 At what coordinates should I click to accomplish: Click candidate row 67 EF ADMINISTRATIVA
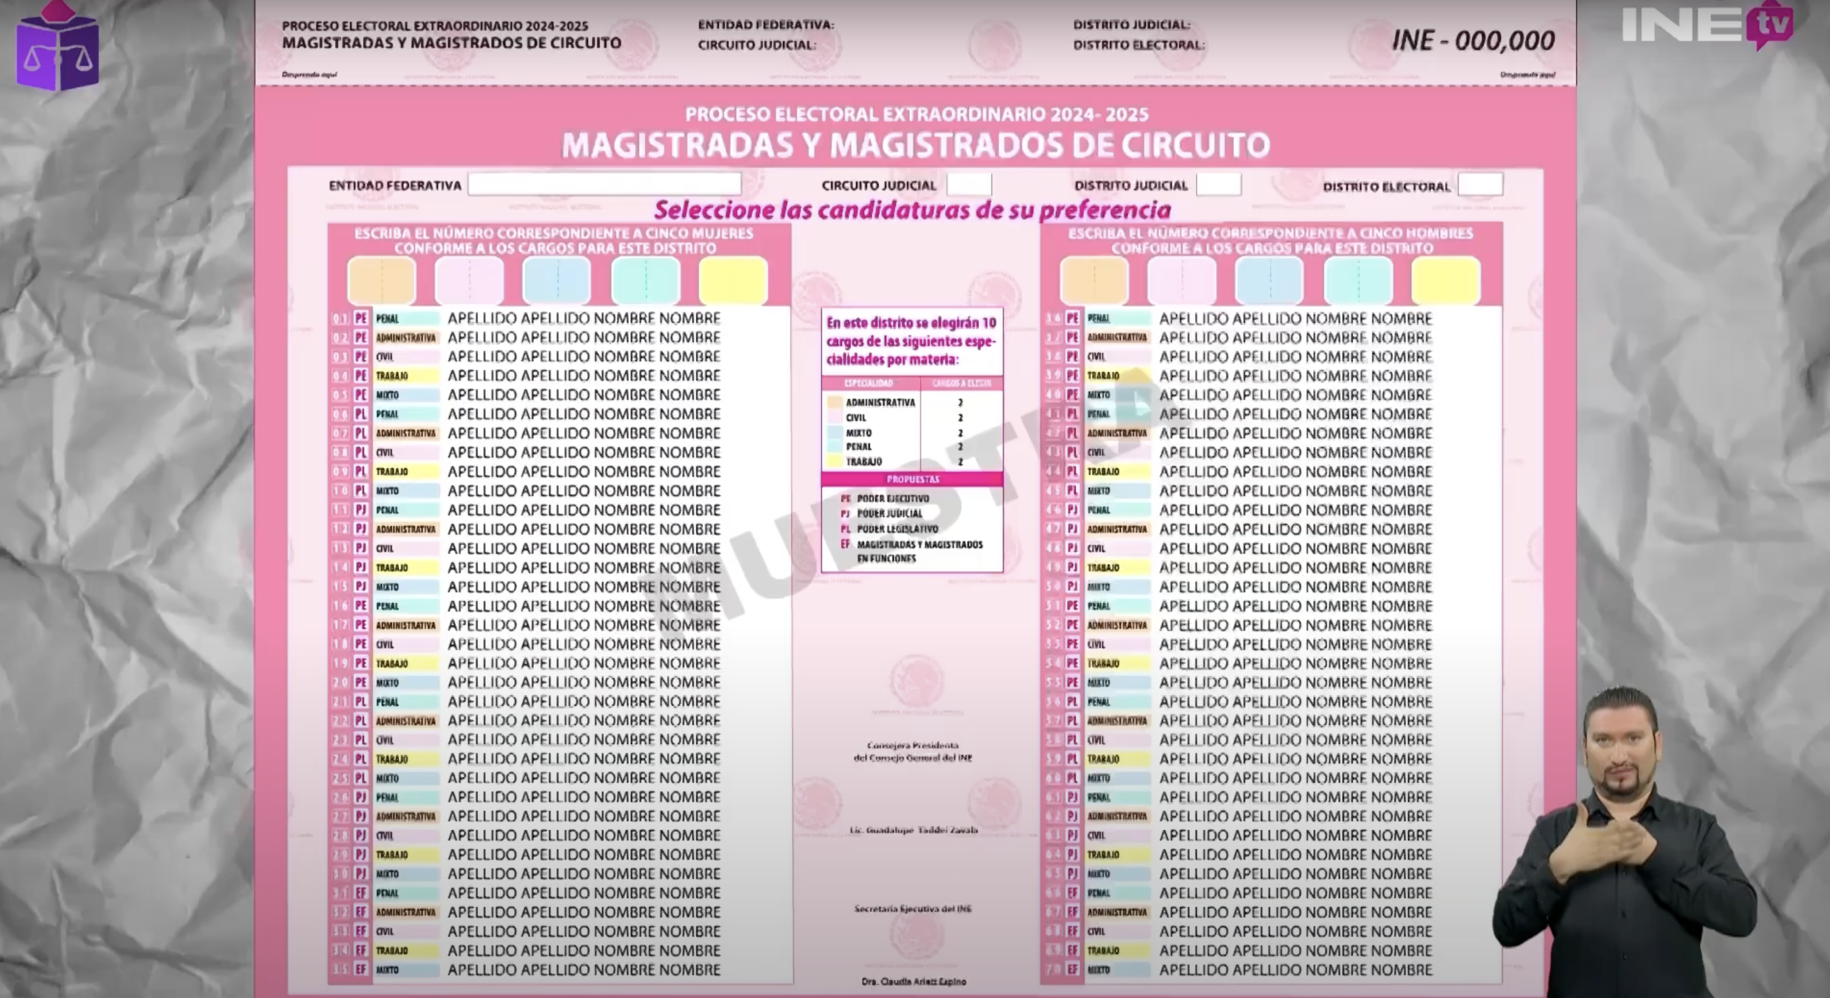click(1272, 913)
